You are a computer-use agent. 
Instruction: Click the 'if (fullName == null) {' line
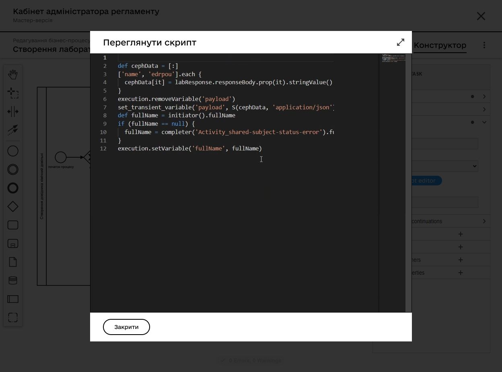[156, 124]
